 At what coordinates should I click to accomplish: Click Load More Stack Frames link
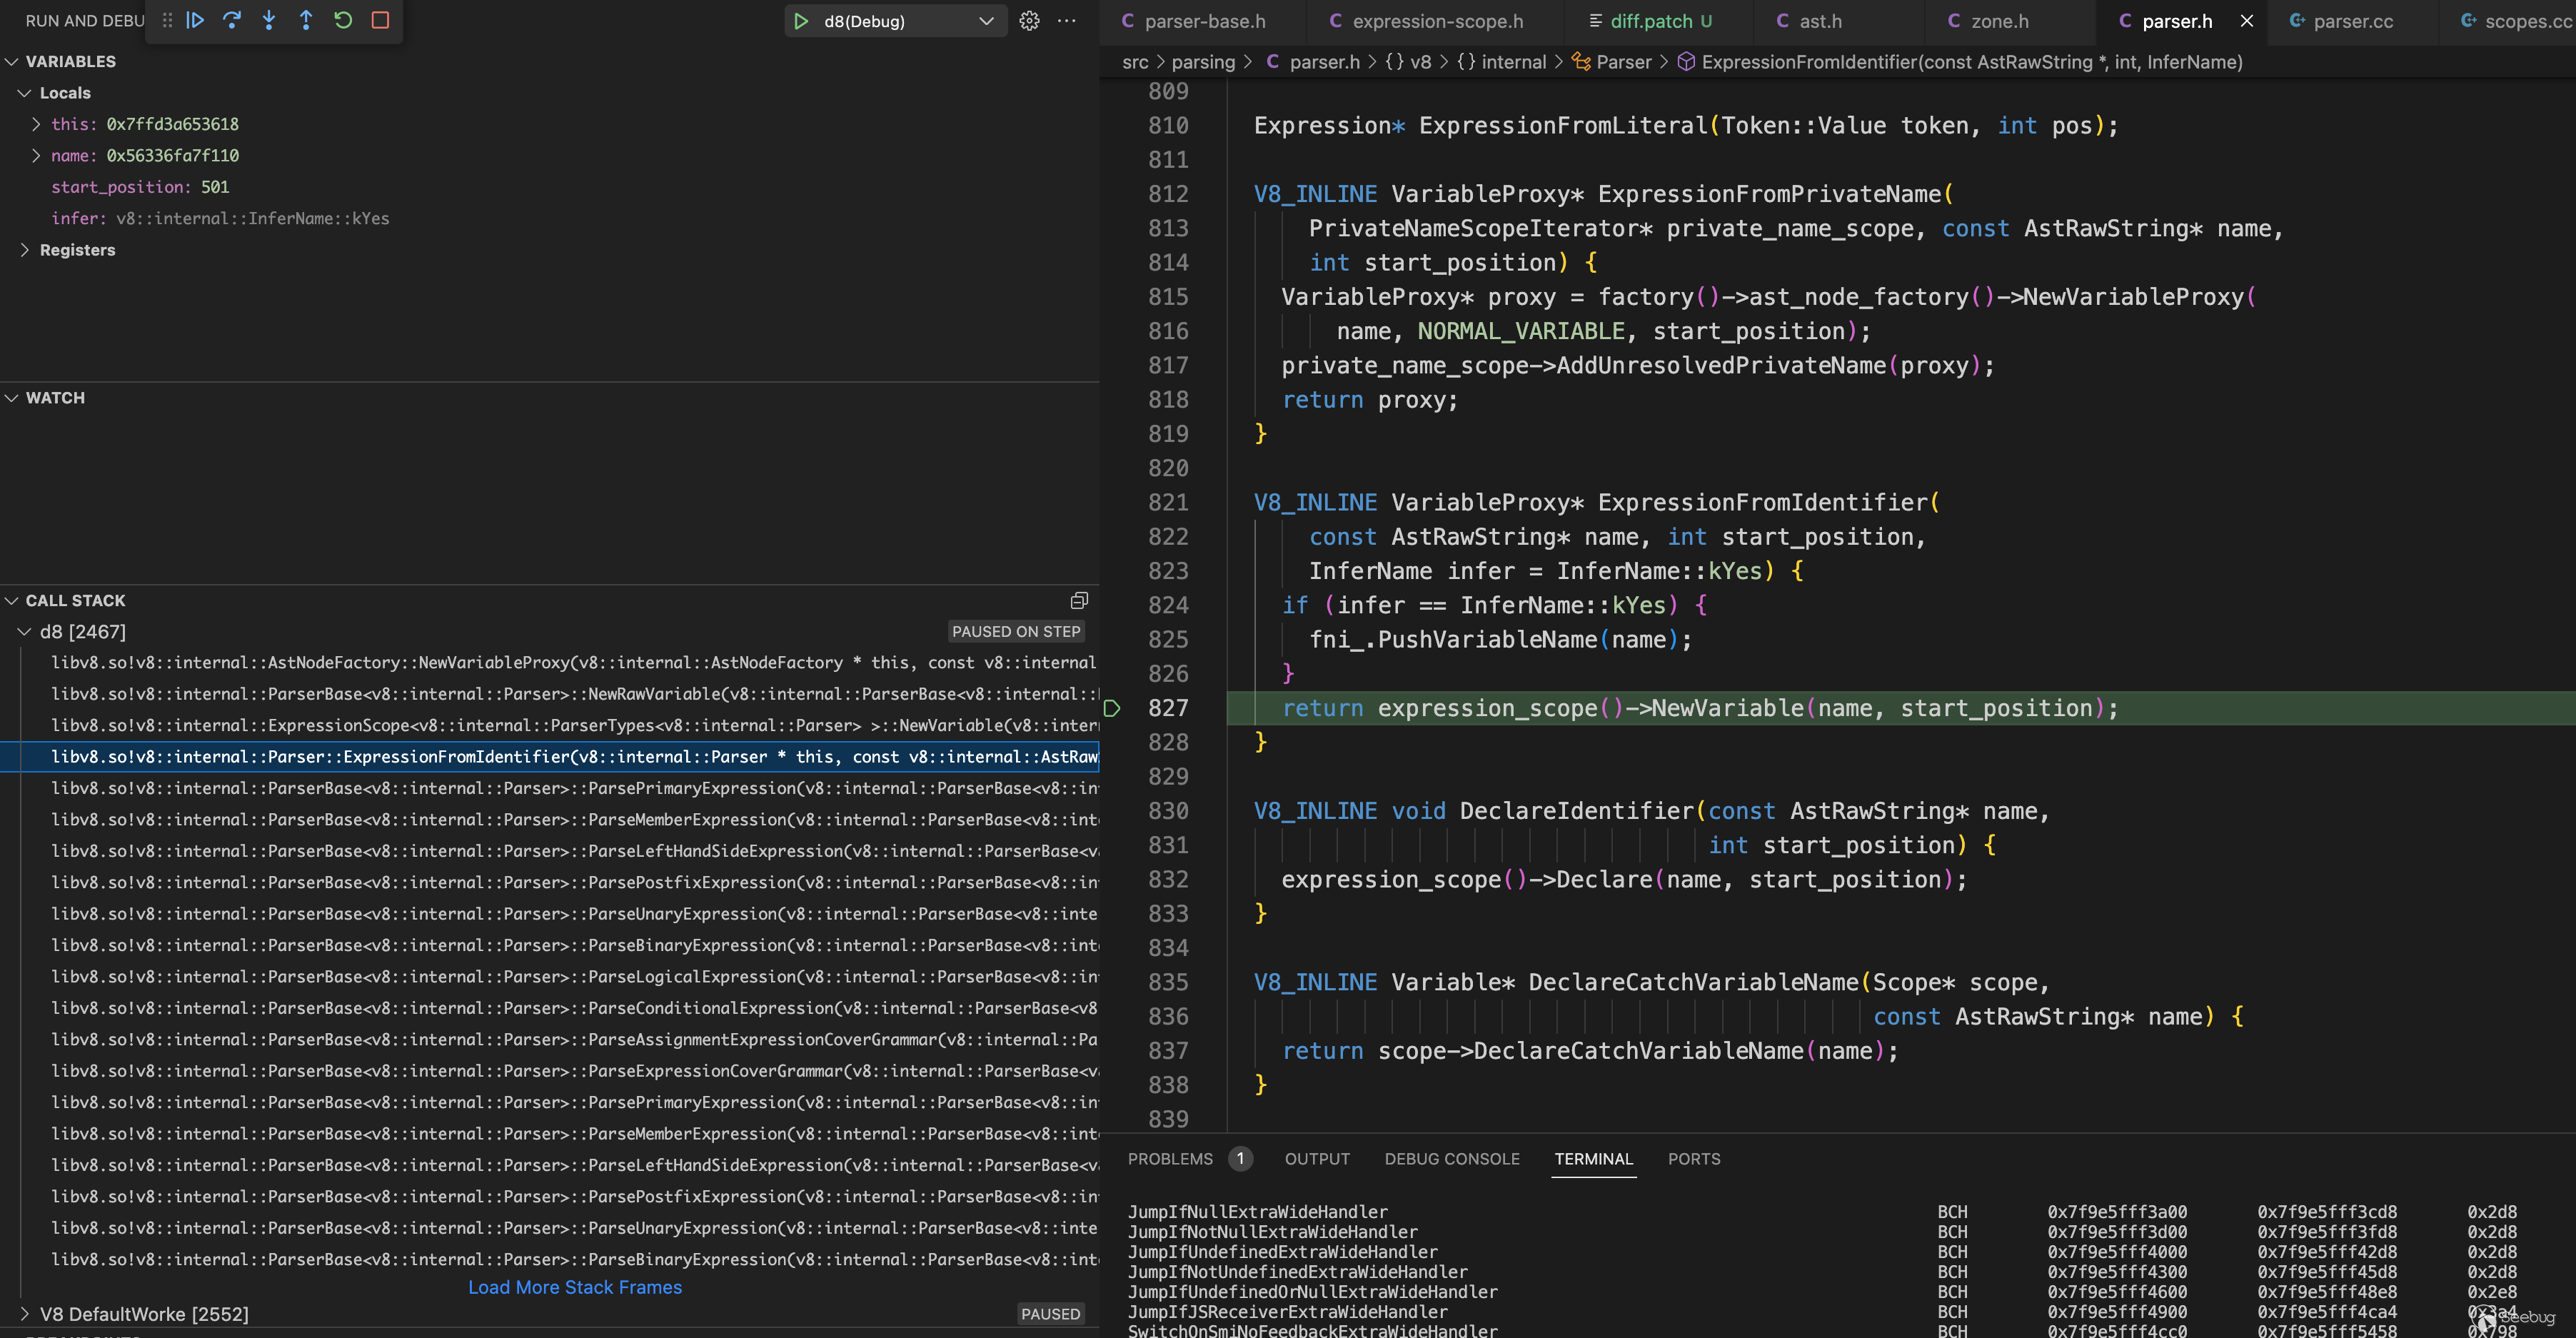point(575,1287)
